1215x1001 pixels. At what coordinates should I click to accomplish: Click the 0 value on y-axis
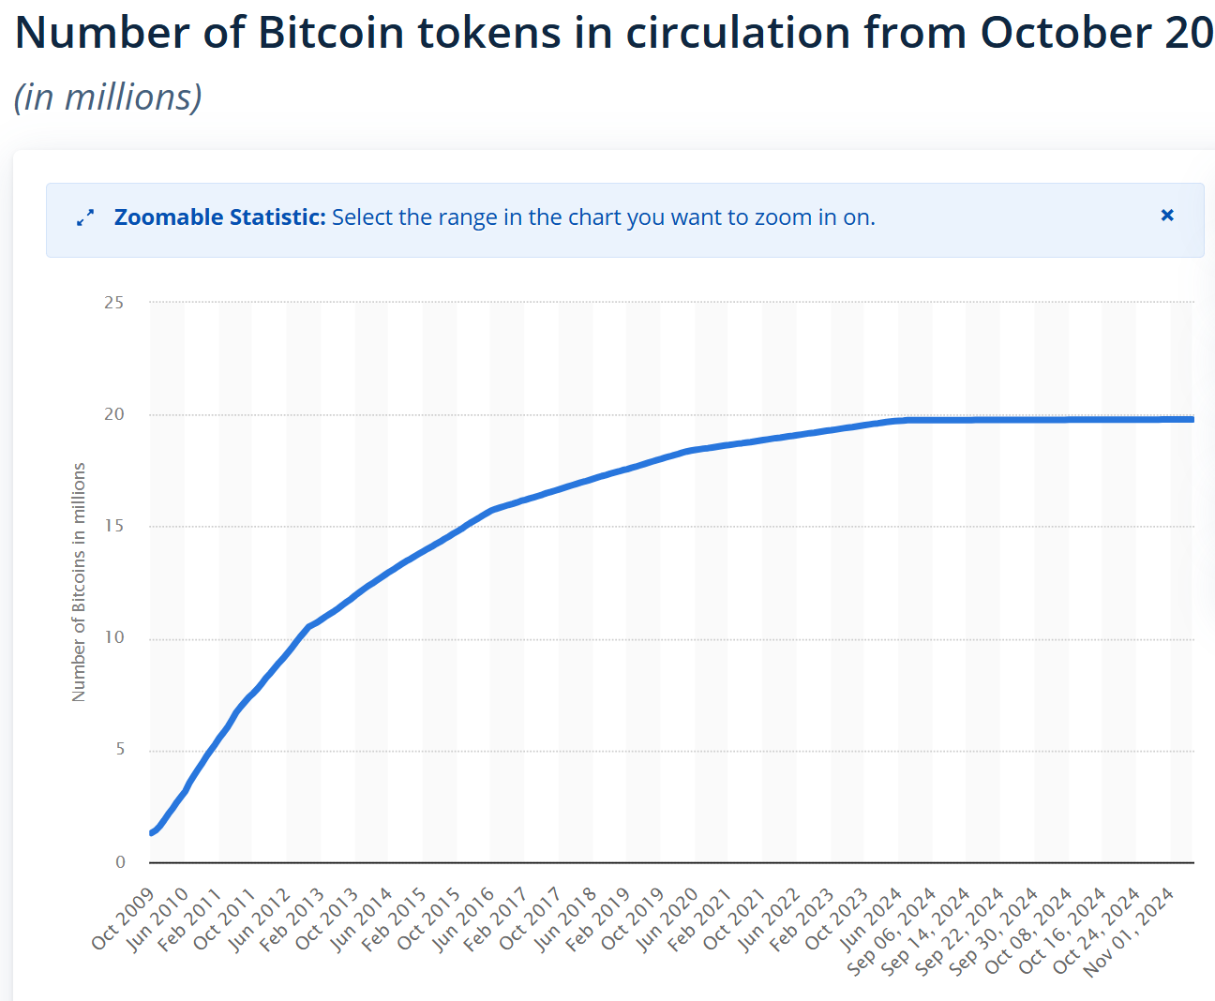pos(120,862)
